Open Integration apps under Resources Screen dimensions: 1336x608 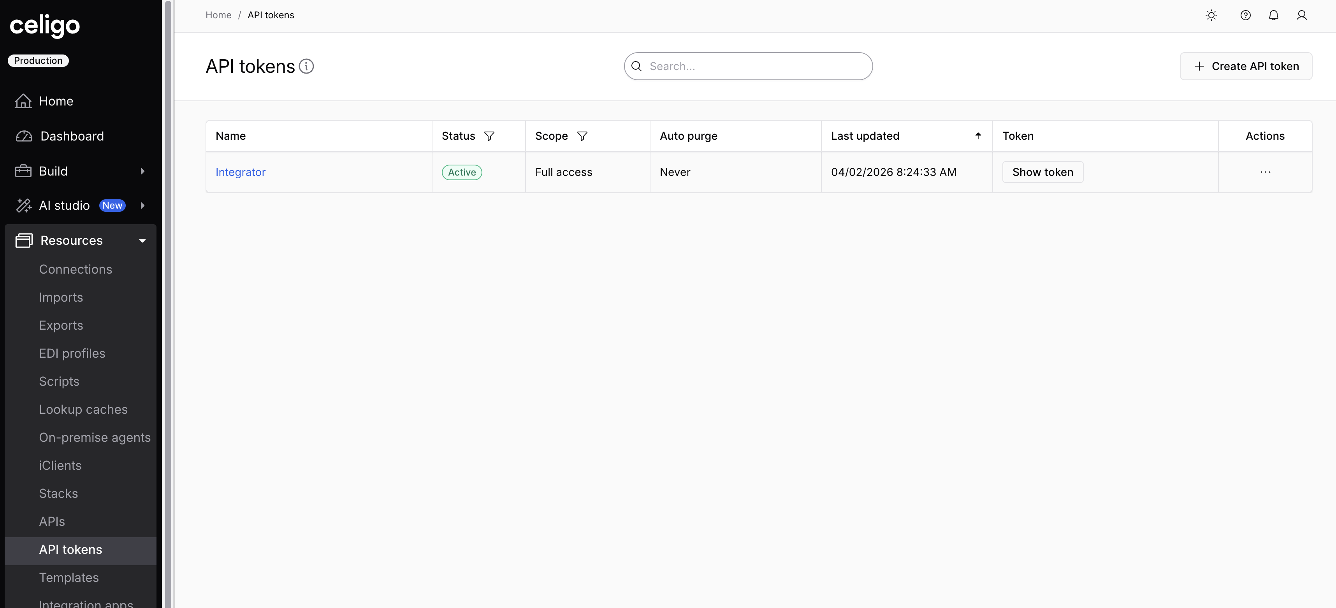pos(86,603)
